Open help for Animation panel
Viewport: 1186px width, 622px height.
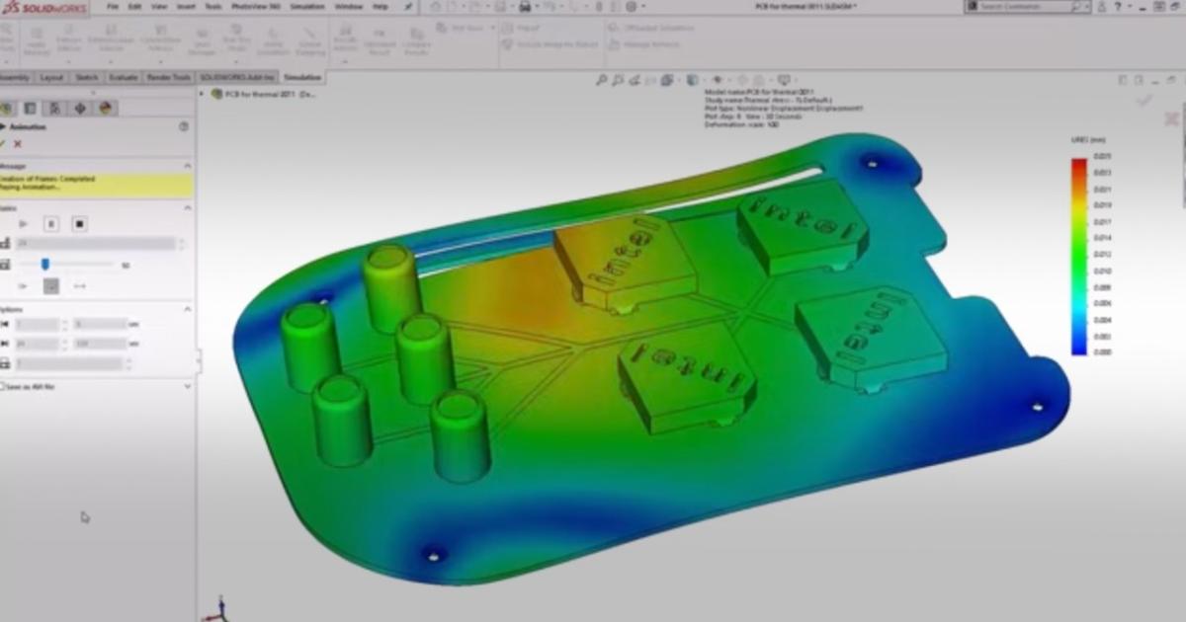(183, 126)
